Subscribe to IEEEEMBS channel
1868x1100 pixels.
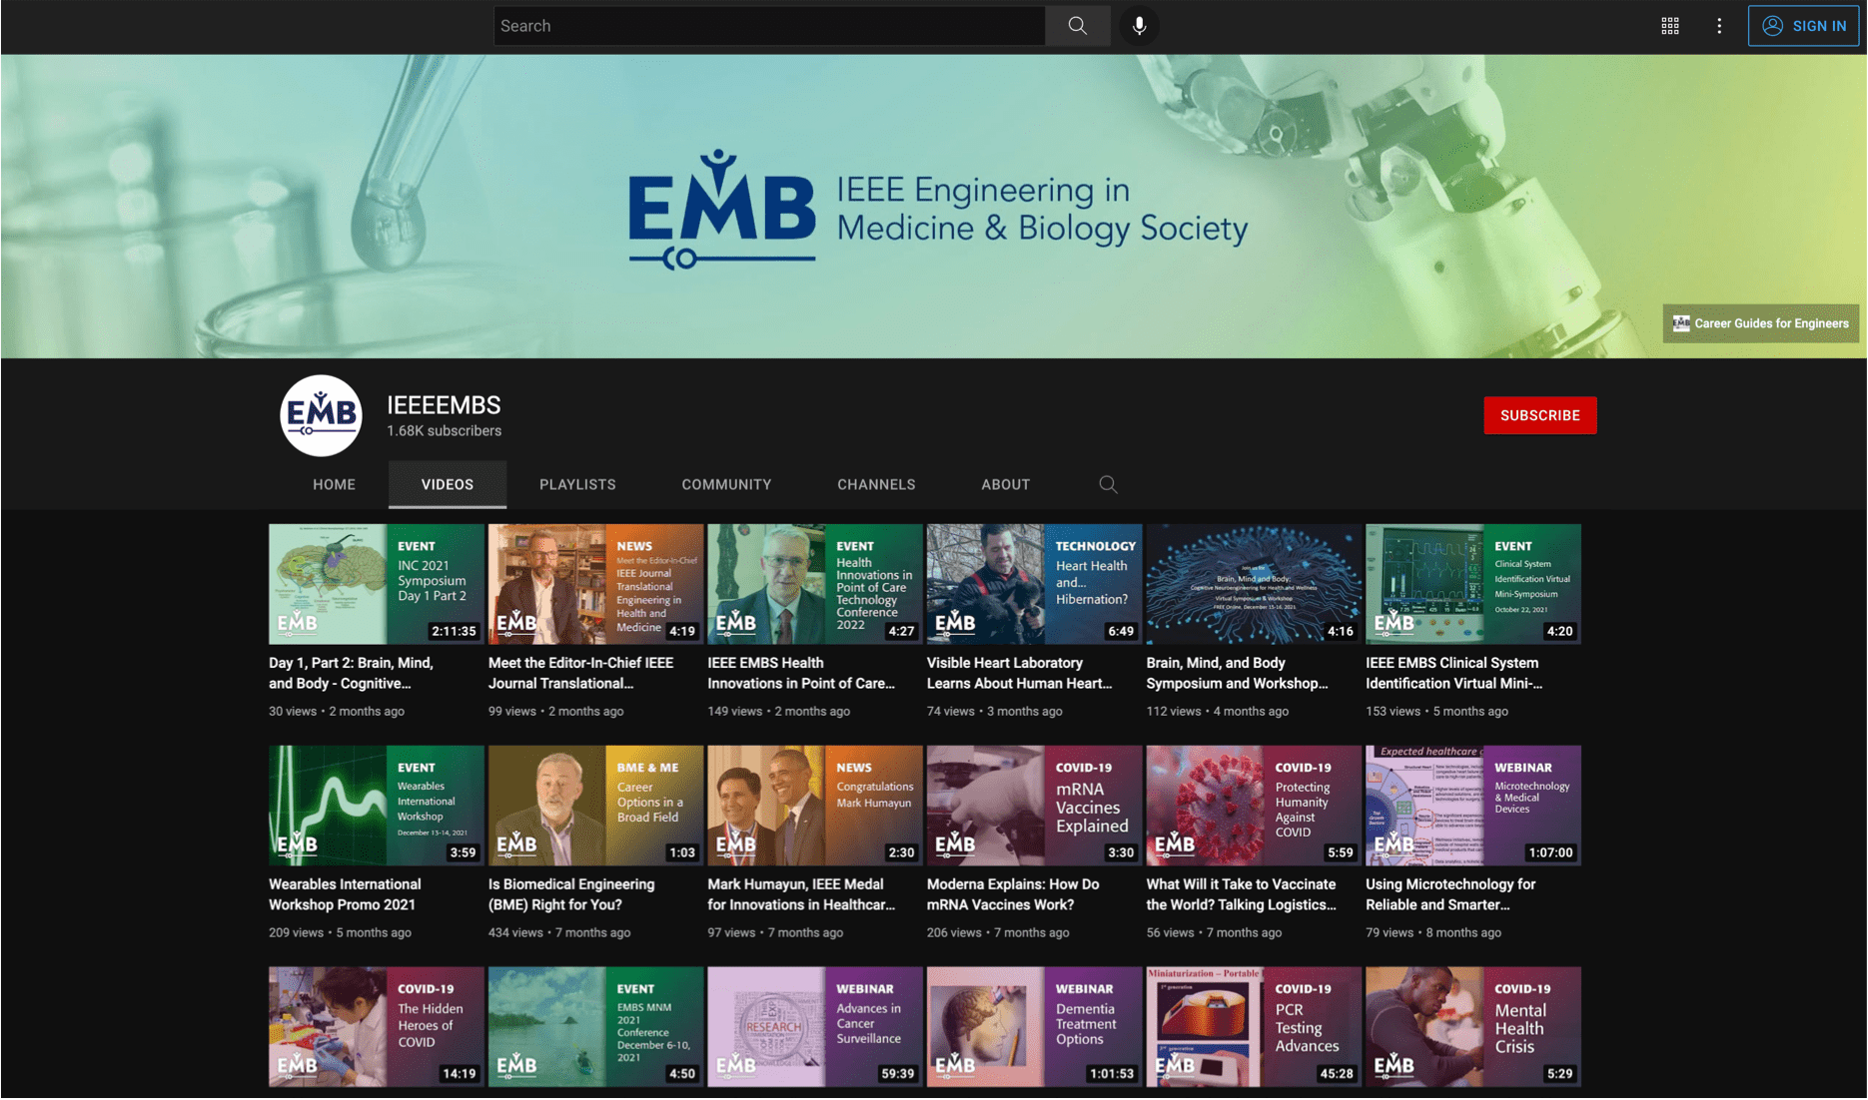pyautogui.click(x=1539, y=415)
